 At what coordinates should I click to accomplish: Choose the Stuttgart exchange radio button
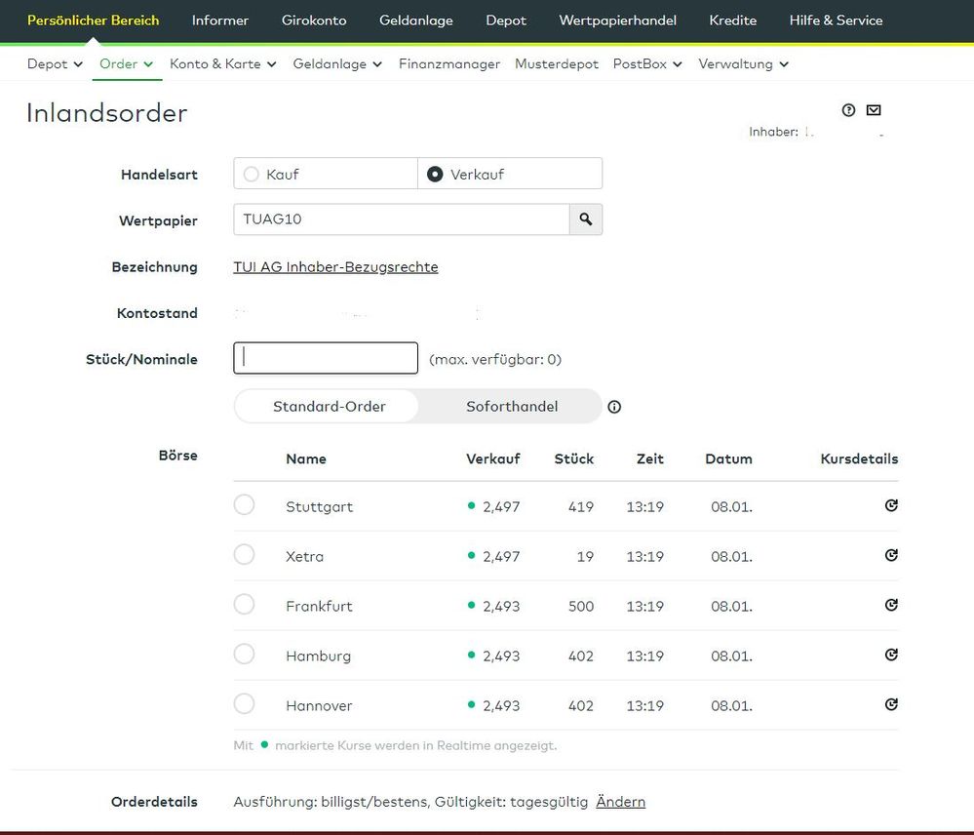(x=245, y=505)
